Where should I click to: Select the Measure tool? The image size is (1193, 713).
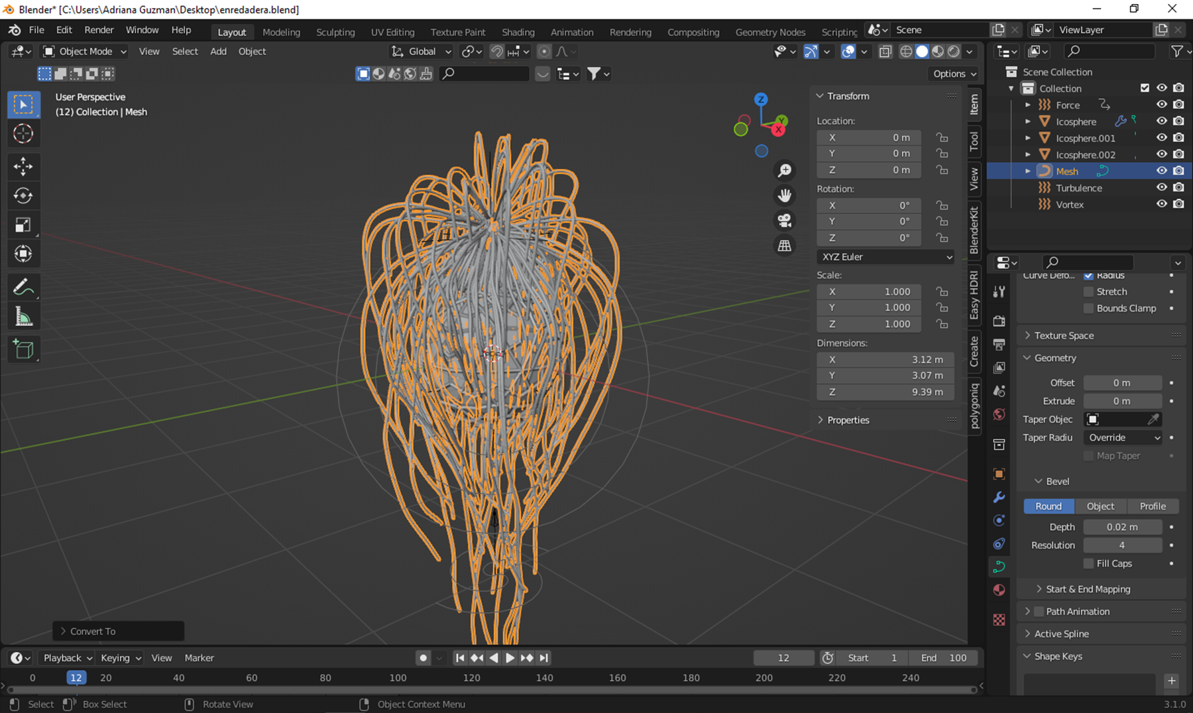click(x=23, y=317)
